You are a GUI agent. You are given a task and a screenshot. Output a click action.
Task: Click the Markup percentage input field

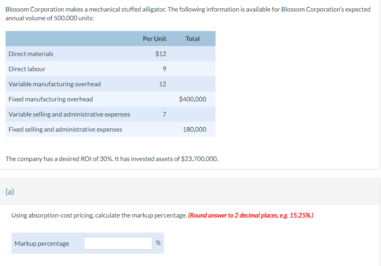(118, 243)
